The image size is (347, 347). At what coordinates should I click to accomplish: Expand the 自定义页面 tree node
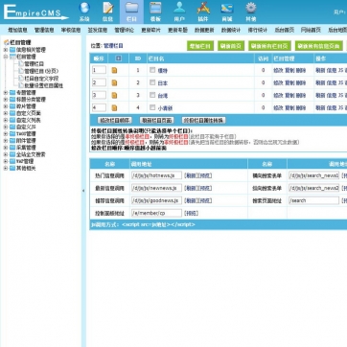pyautogui.click(x=6, y=113)
